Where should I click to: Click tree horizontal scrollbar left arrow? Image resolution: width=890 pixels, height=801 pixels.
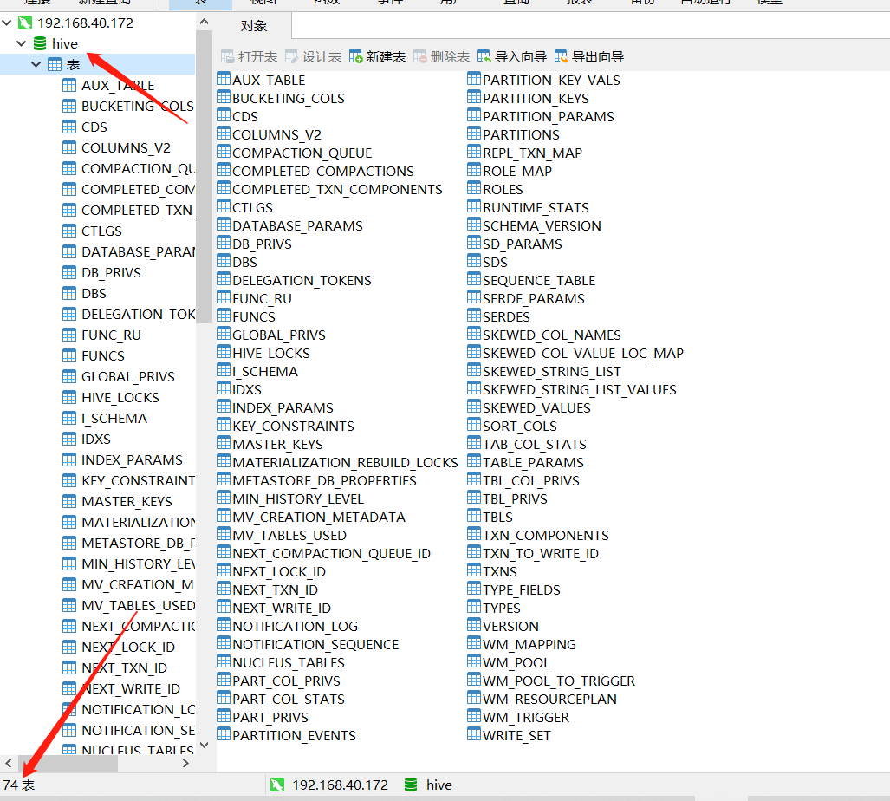coord(8,764)
